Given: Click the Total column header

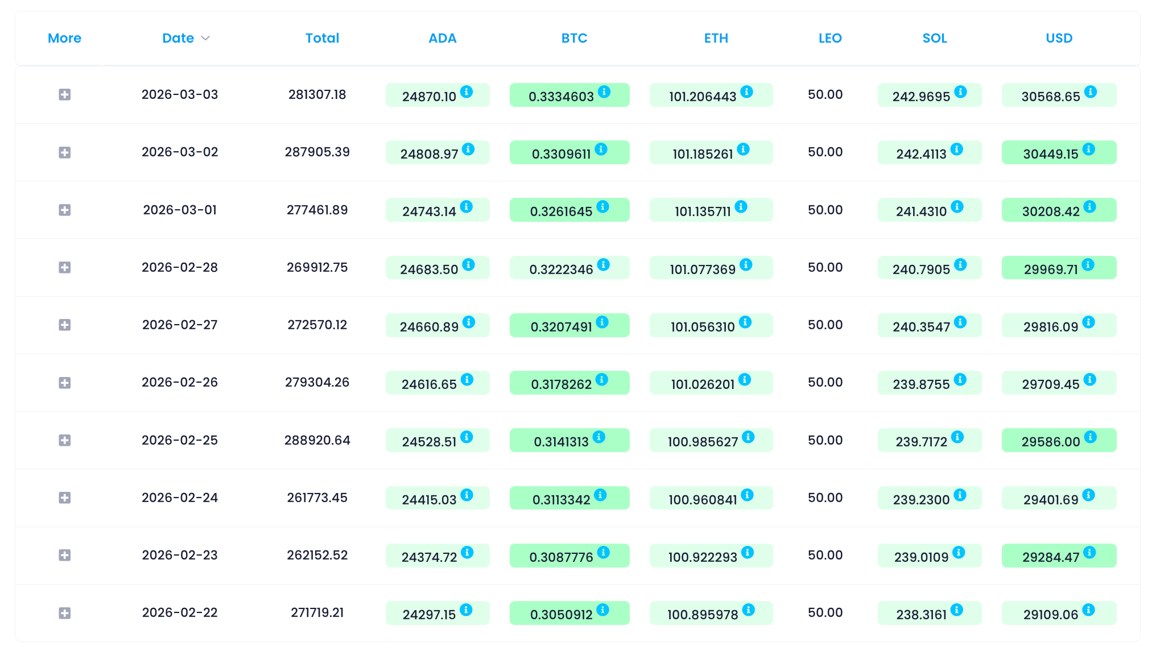Looking at the screenshot, I should point(322,38).
